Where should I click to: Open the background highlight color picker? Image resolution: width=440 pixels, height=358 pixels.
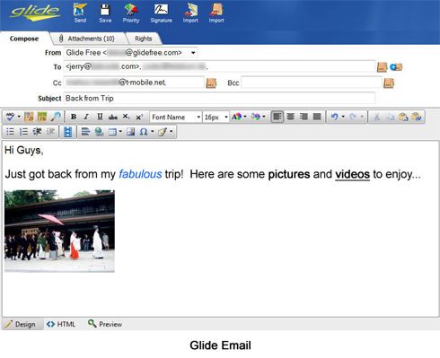[x=255, y=117]
